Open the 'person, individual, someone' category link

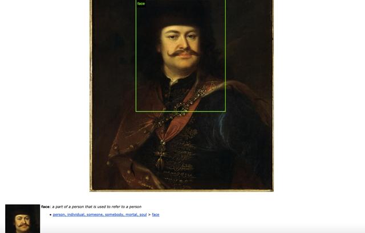(x=100, y=215)
